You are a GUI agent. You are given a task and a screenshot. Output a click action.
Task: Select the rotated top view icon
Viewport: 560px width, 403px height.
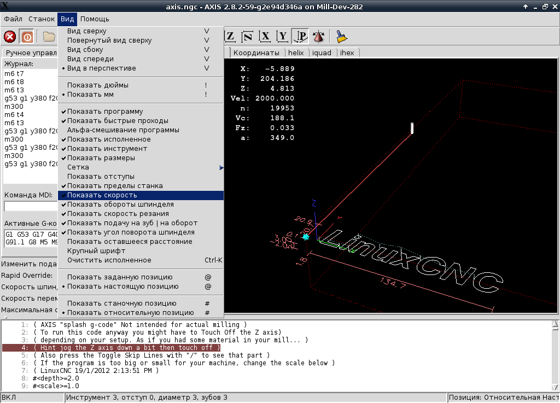(x=248, y=37)
